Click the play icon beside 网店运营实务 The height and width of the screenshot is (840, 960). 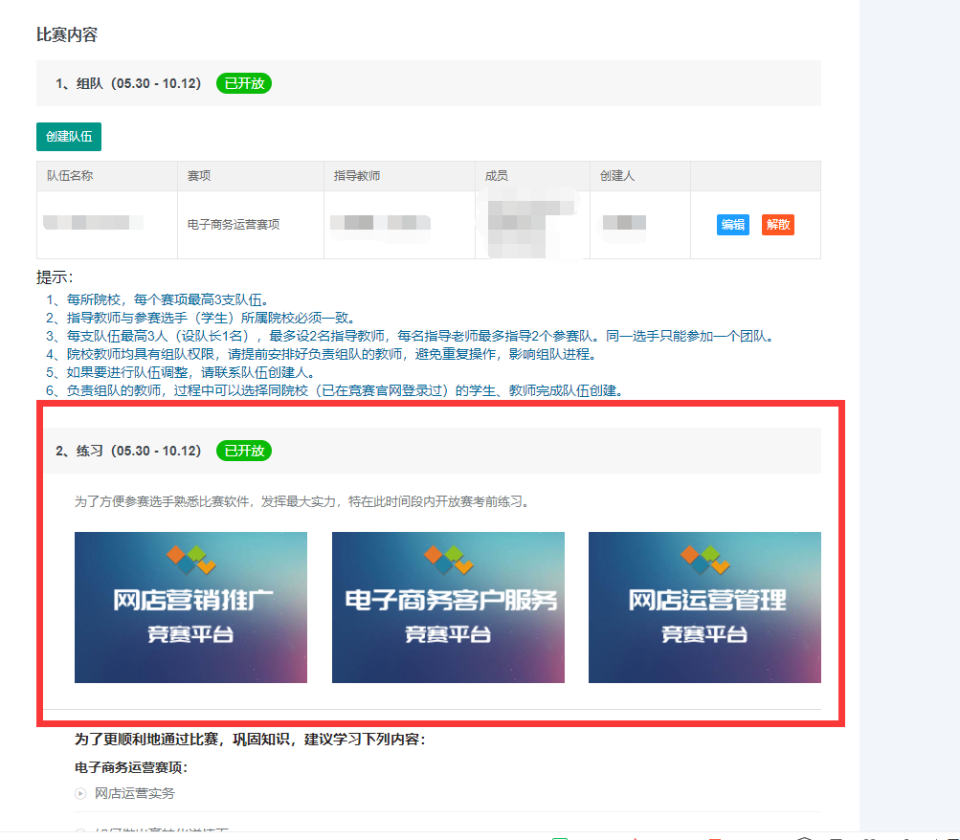click(x=80, y=793)
